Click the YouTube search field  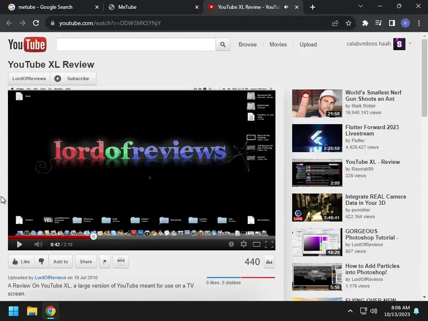136,44
